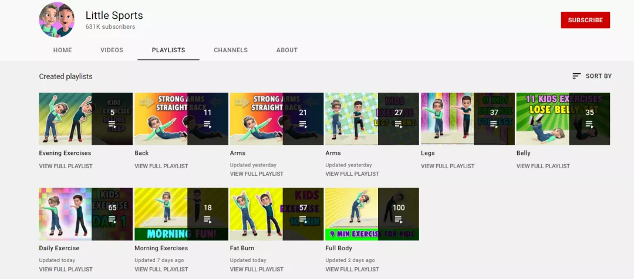Click playlist icon on Belly thumbnail

pos(589,124)
